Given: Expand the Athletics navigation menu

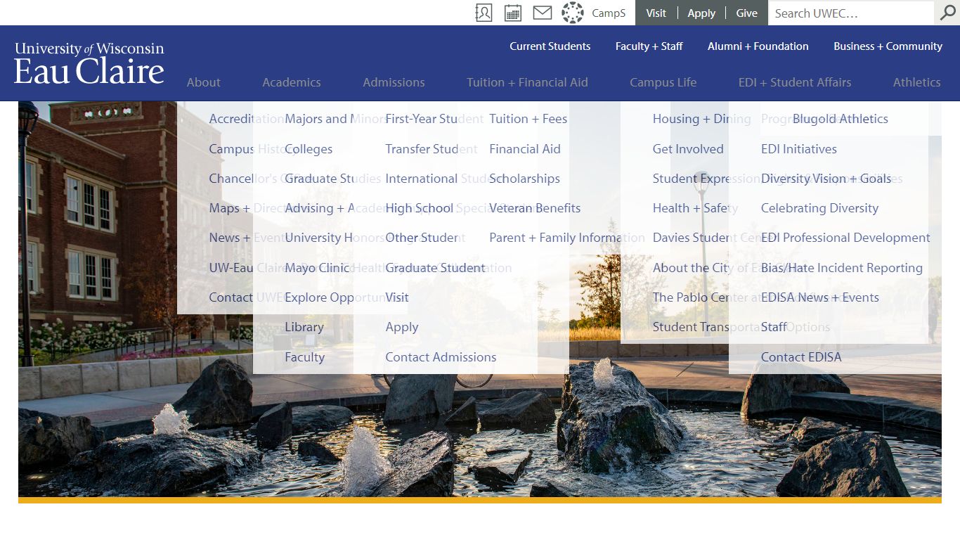Looking at the screenshot, I should tap(917, 82).
